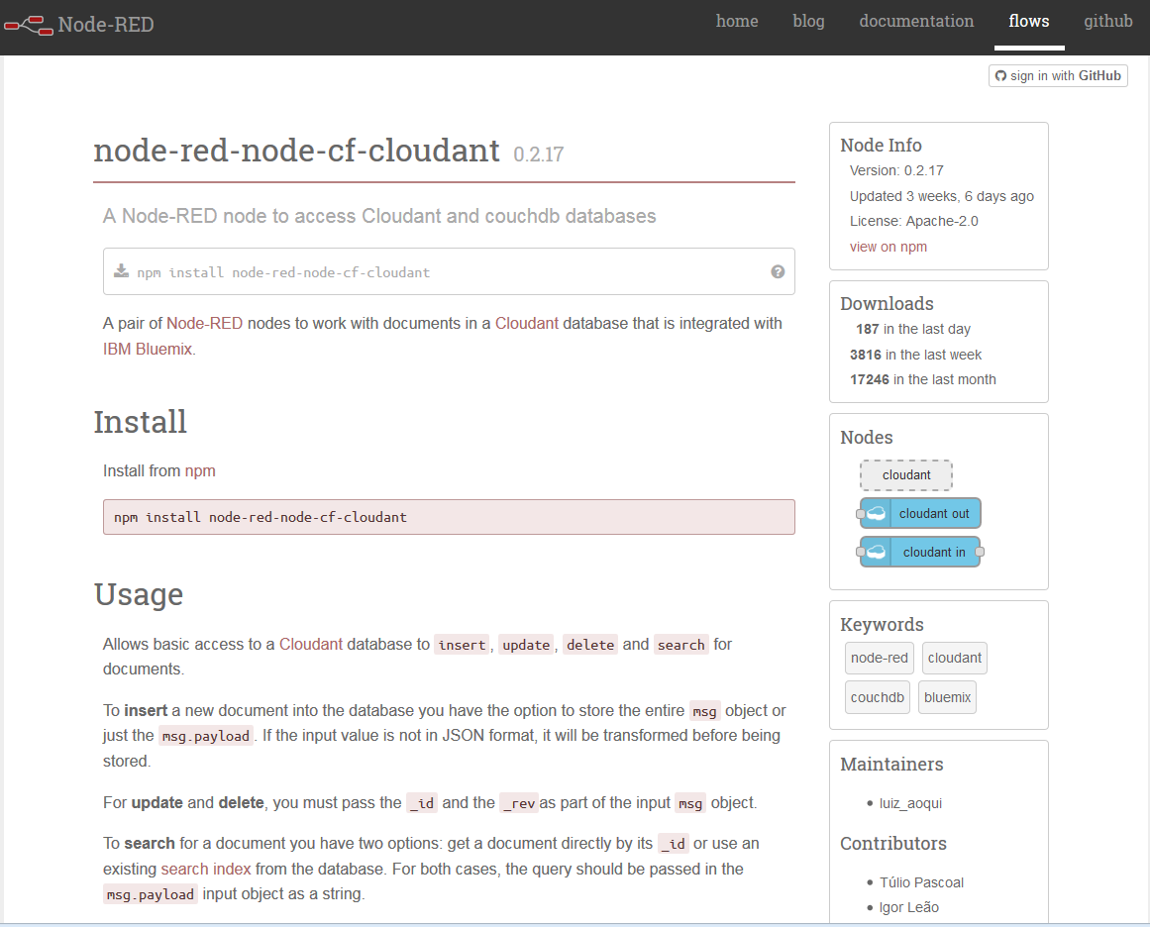The height and width of the screenshot is (927, 1150).
Task: Click the cloudant out node icon
Action: [x=876, y=513]
